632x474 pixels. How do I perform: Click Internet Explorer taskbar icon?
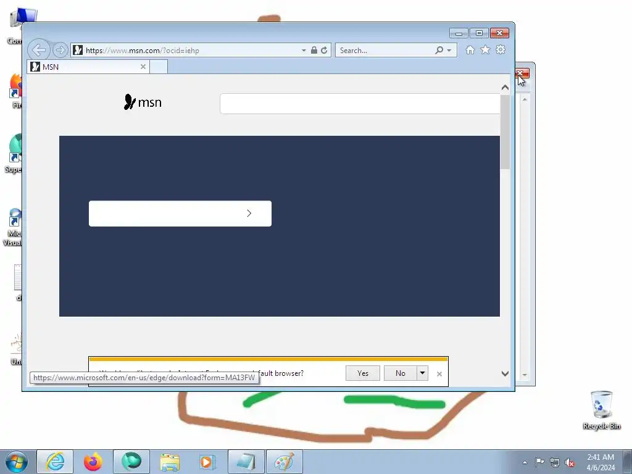coord(55,462)
